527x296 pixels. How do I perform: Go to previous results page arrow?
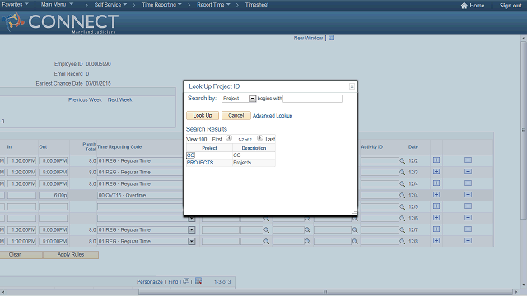(x=229, y=138)
